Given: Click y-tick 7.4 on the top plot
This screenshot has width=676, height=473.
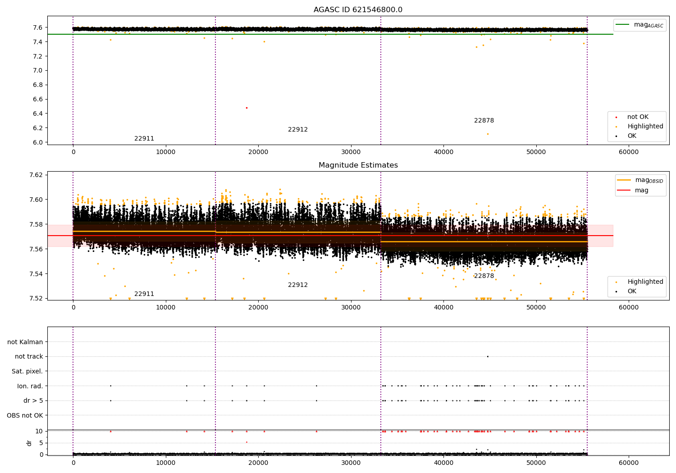Looking at the screenshot, I should click(38, 42).
